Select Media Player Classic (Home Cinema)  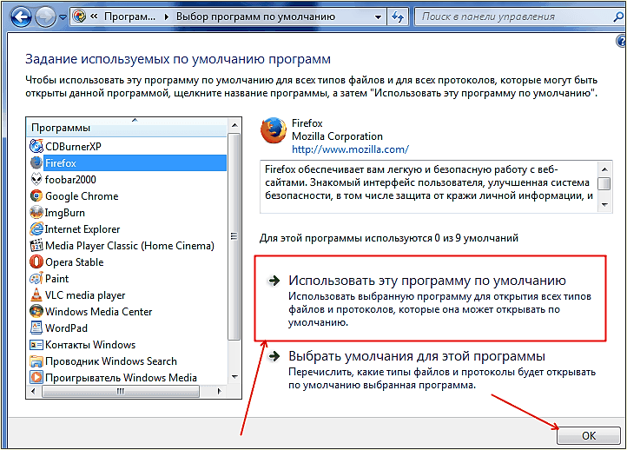[x=129, y=245]
